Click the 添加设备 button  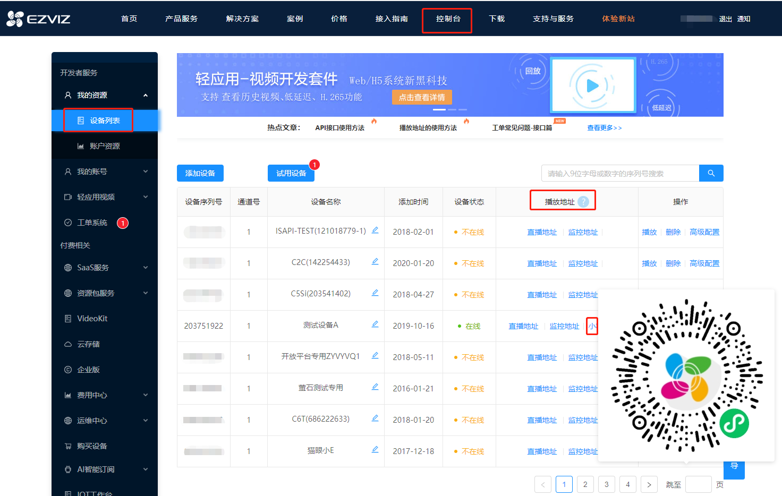[x=200, y=173]
